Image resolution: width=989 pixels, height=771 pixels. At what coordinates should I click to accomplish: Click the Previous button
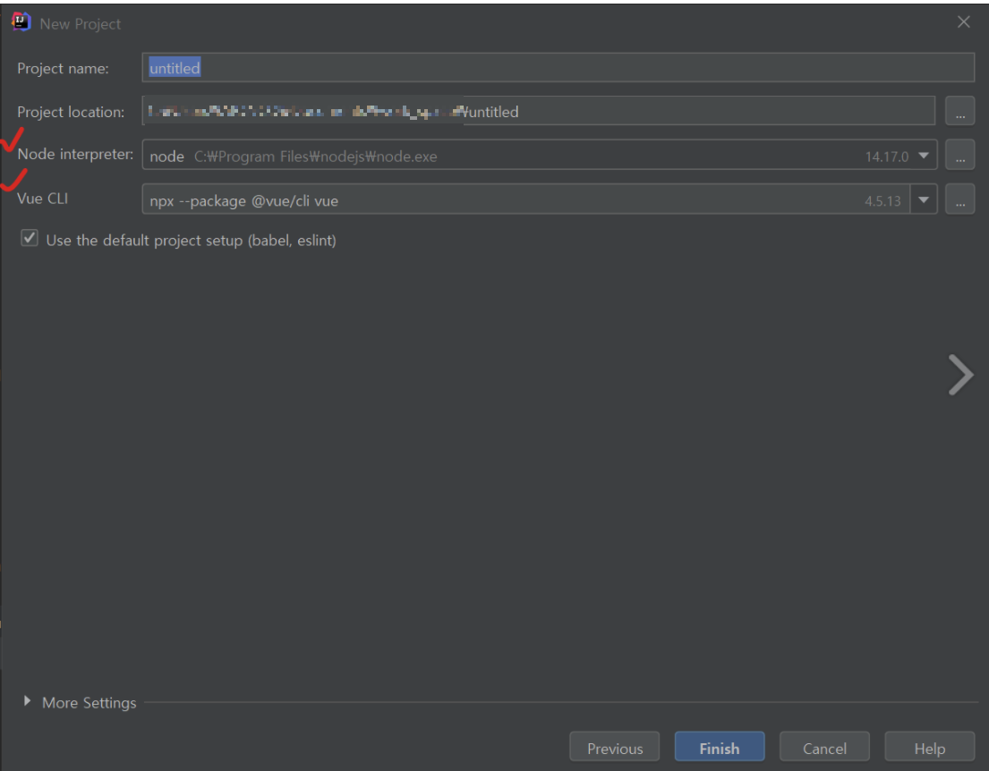(x=614, y=747)
